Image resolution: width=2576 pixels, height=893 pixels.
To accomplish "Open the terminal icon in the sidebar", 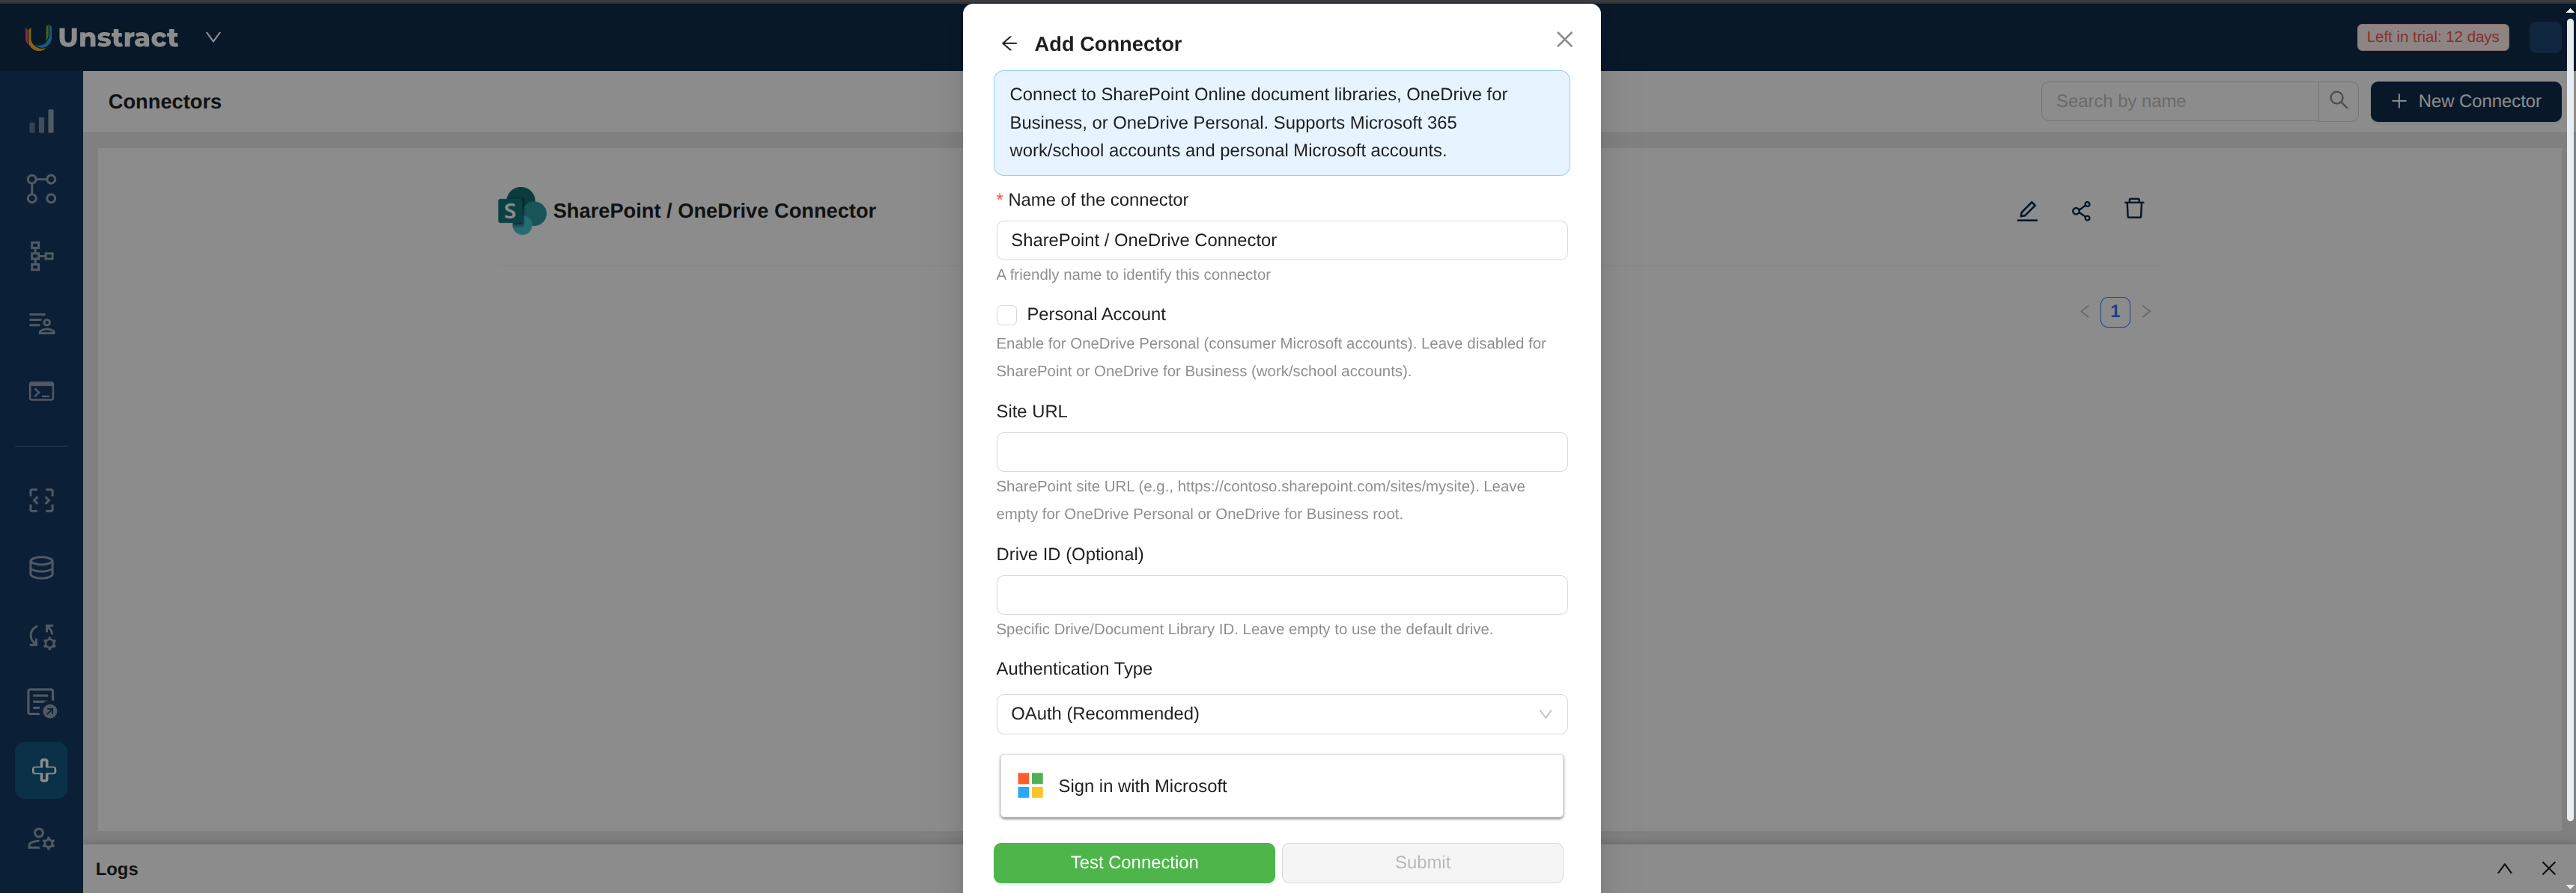I will pos(41,390).
